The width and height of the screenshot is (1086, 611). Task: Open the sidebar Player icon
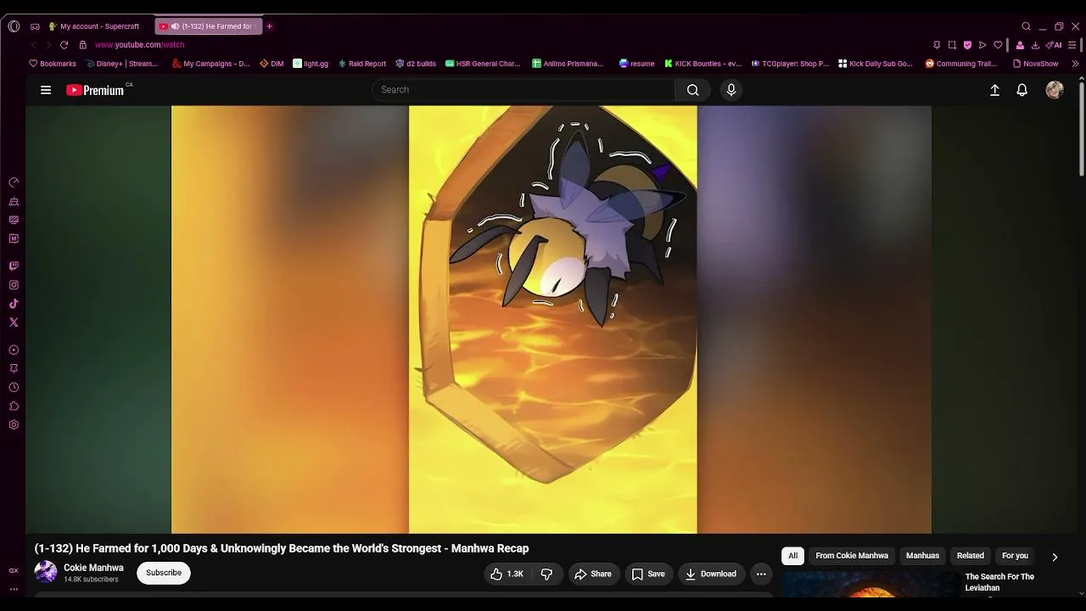[x=14, y=350]
